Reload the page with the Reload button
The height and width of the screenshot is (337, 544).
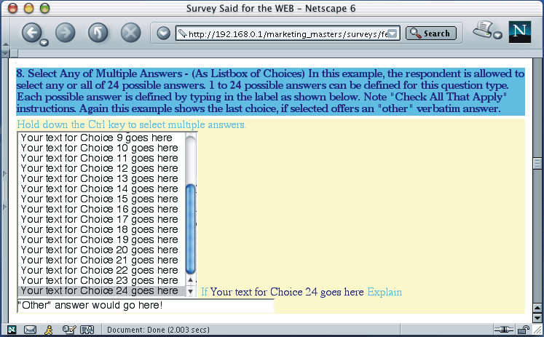pos(98,33)
